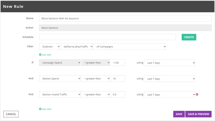Viewport: 215px width, 121px height.
Task: Open the Section Invalid Traffic dropdown
Action: point(60,95)
